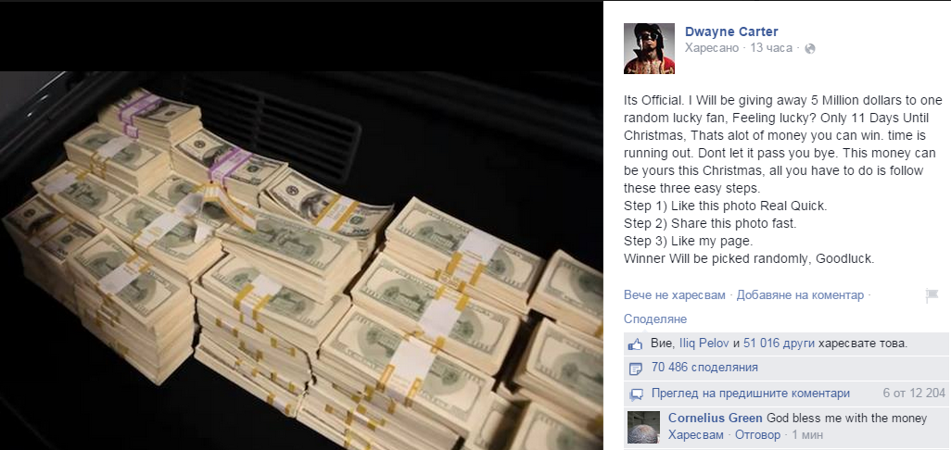This screenshot has height=450, width=951.
Task: Open the Dwayne Carter page name link
Action: tap(731, 31)
